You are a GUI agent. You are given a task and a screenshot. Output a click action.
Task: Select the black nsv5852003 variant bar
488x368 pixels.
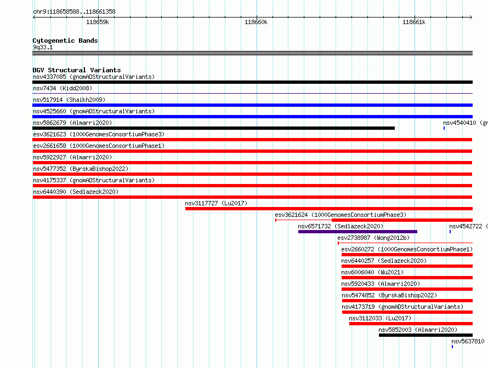click(x=425, y=335)
